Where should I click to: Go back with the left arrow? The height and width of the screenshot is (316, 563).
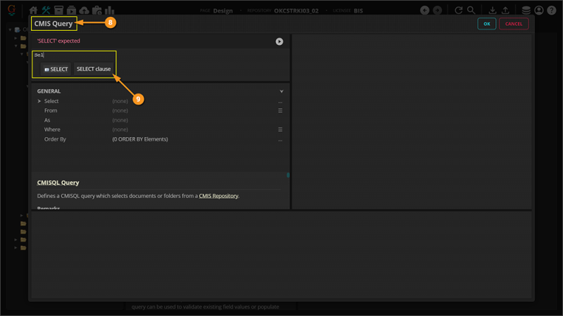425,11
